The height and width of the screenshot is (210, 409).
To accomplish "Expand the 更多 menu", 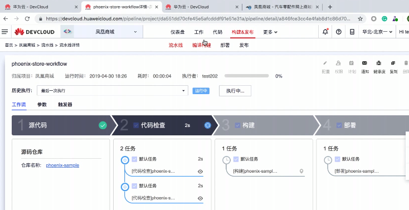I will [270, 32].
